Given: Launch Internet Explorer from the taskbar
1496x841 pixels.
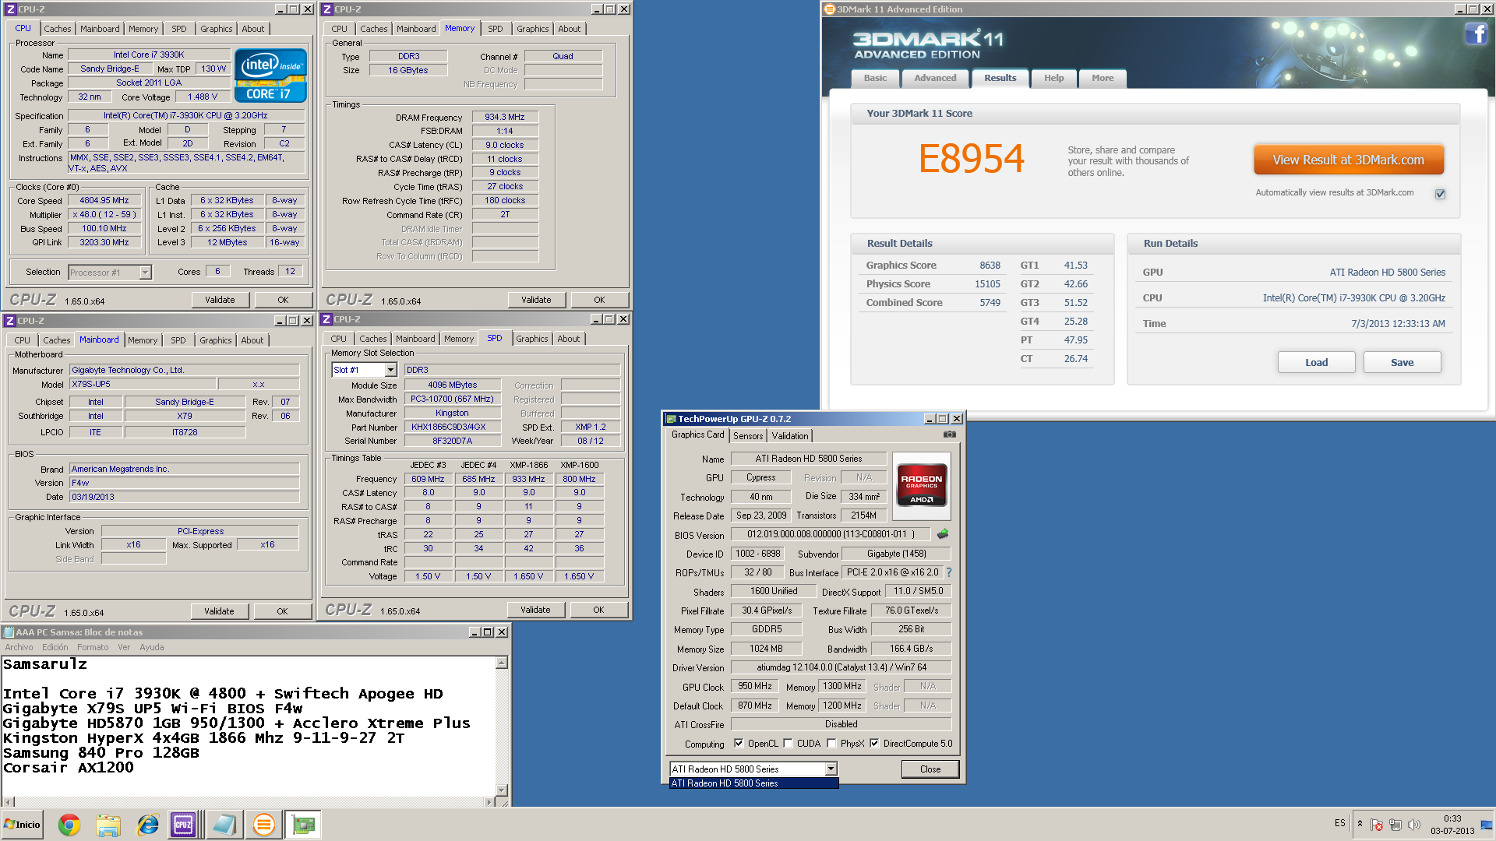Looking at the screenshot, I should tap(147, 825).
